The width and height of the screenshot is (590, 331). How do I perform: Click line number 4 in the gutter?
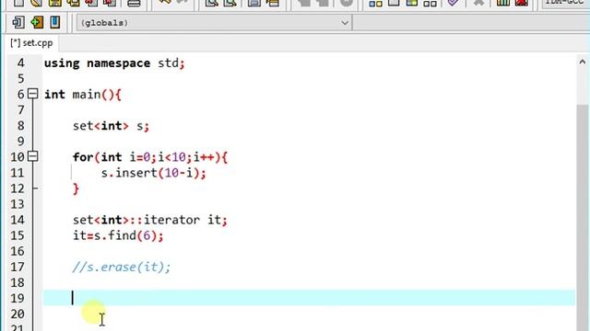tap(20, 63)
